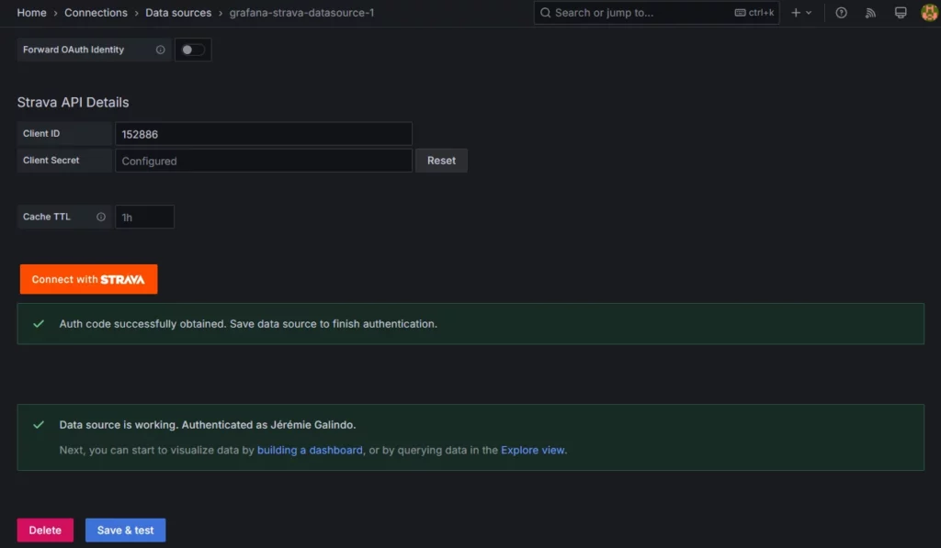Focus the Search or jump to field
941x548 pixels.
point(656,13)
